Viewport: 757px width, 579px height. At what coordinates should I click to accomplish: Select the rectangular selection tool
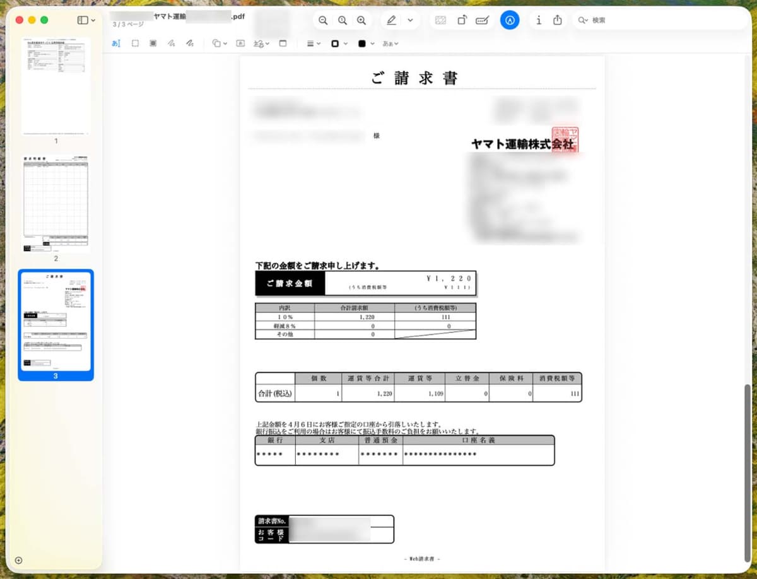[x=135, y=44]
